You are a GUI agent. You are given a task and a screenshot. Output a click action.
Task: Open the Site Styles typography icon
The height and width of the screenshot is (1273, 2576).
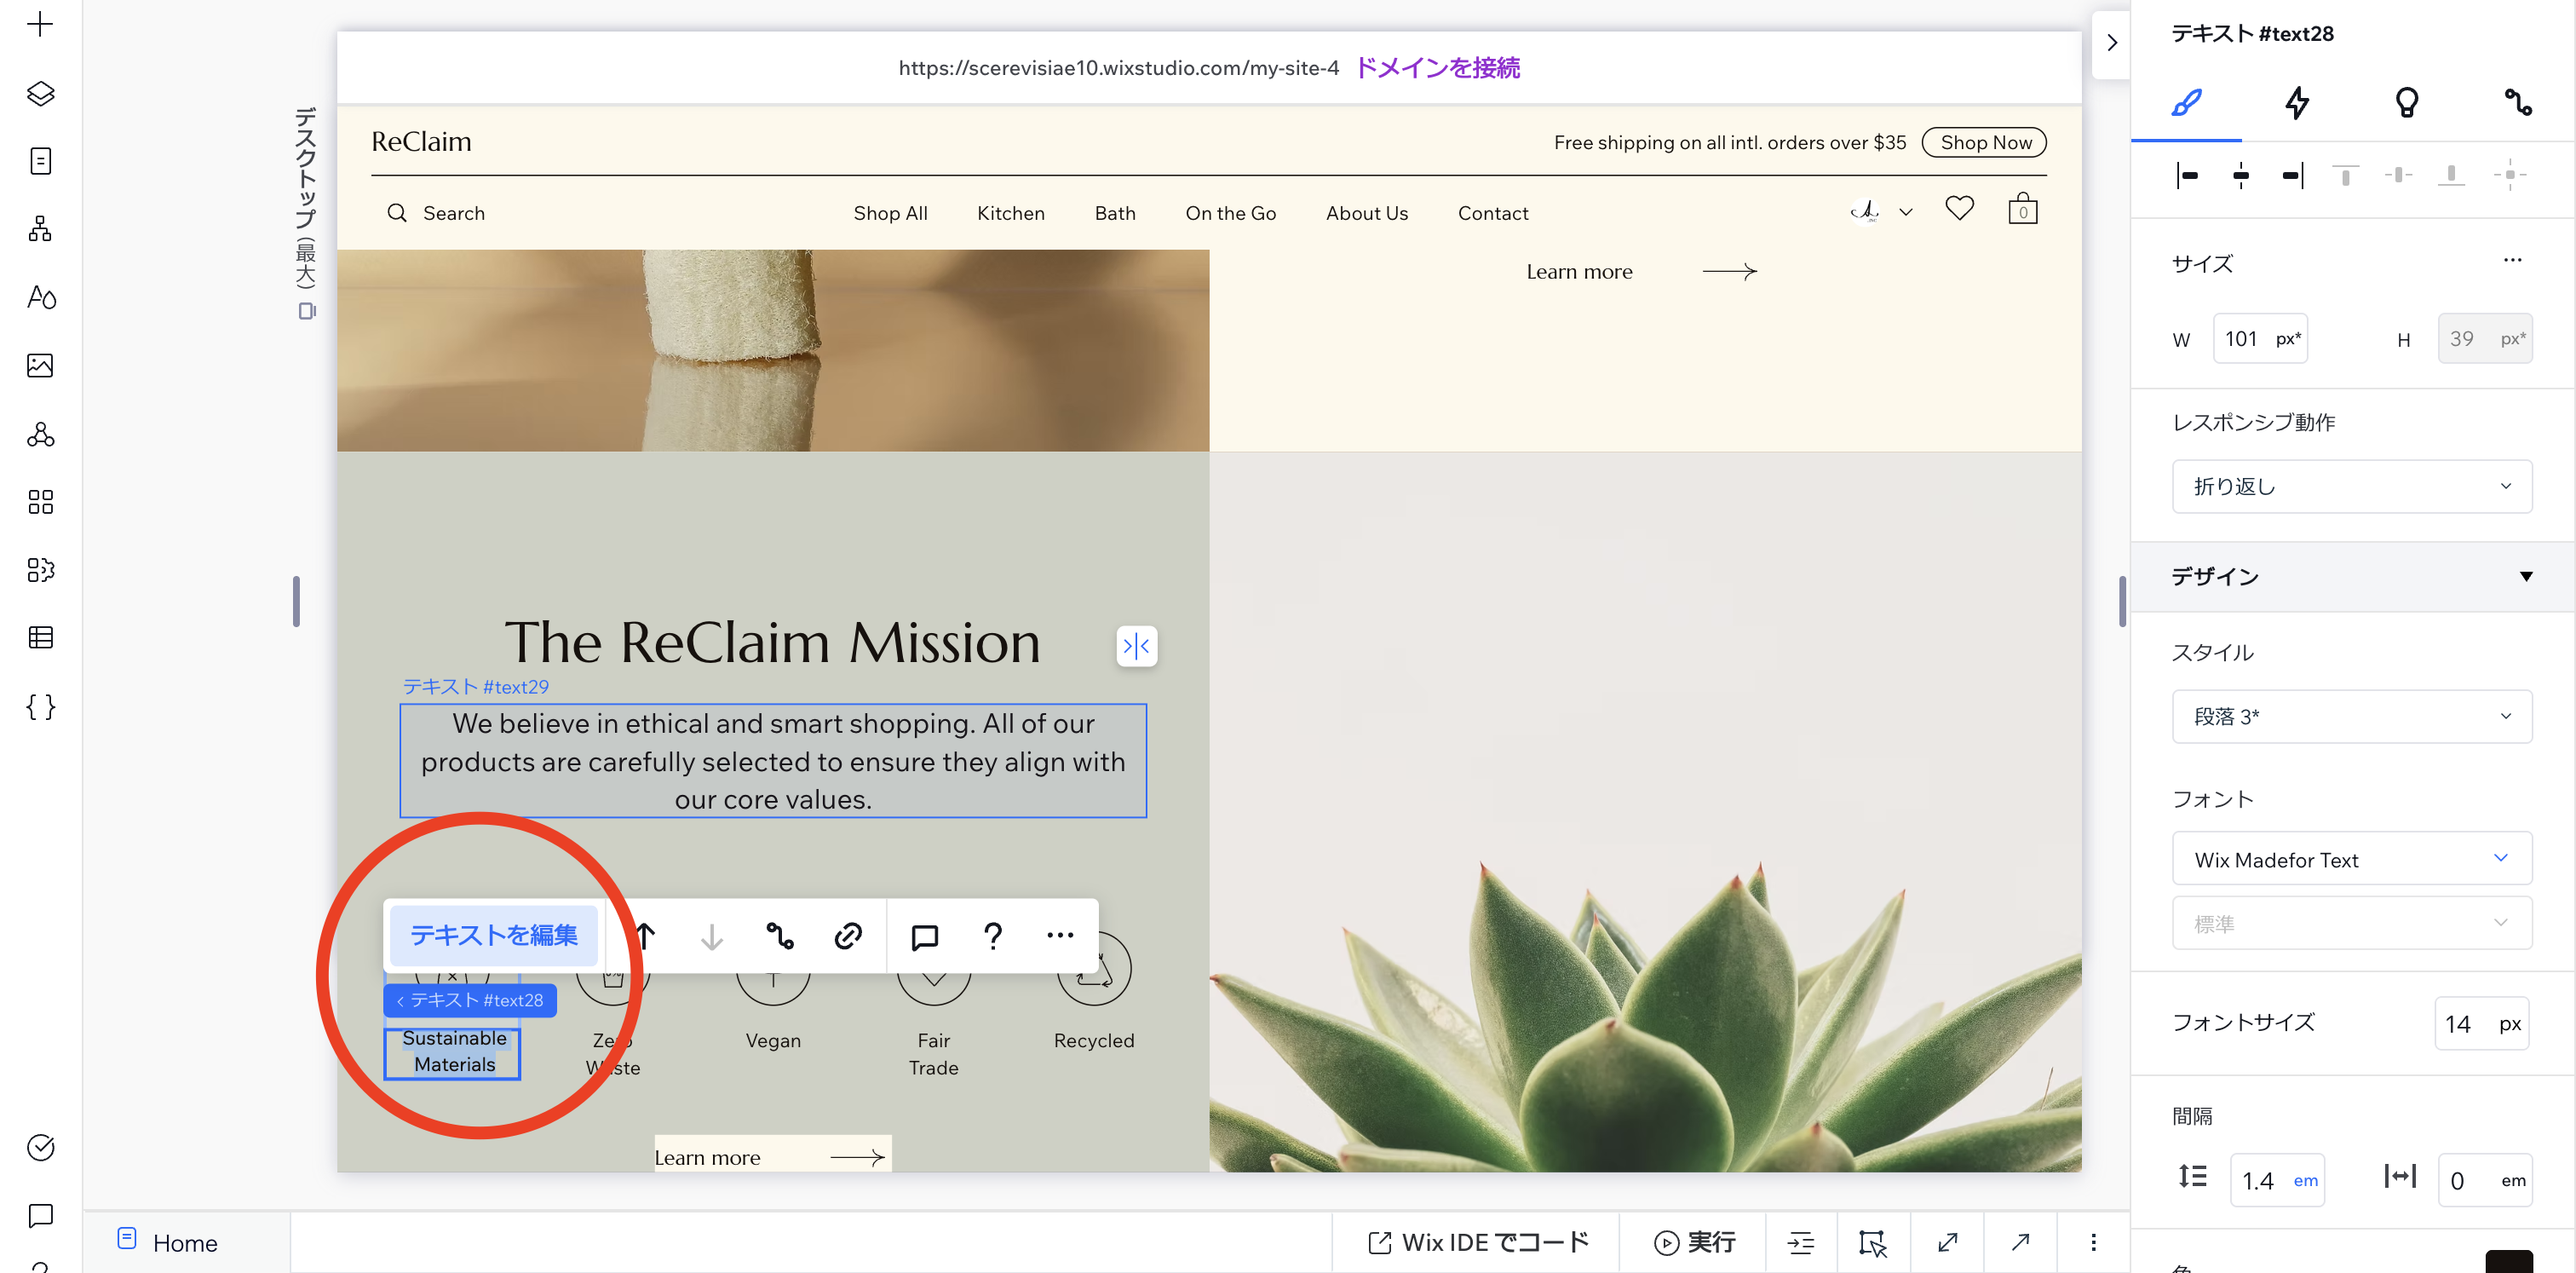tap(40, 297)
